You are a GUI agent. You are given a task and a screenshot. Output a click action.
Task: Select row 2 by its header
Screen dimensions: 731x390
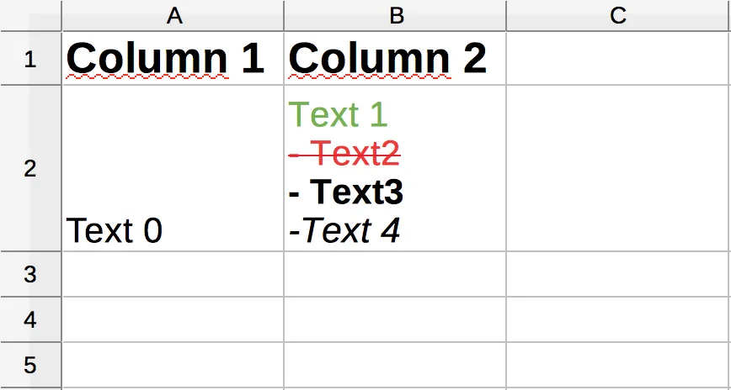[x=30, y=168]
